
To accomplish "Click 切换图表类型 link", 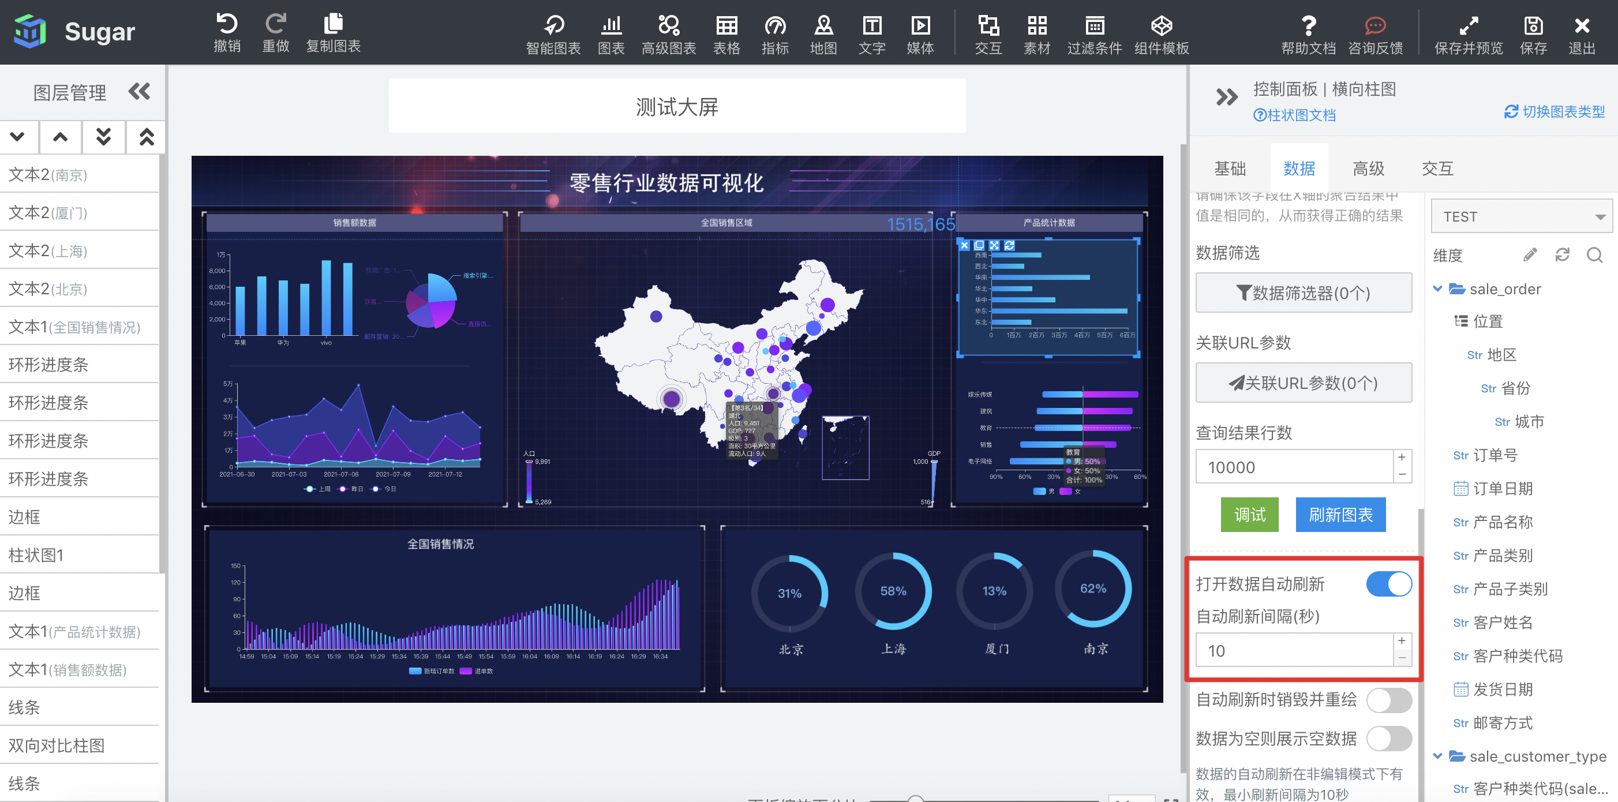I will (1555, 112).
